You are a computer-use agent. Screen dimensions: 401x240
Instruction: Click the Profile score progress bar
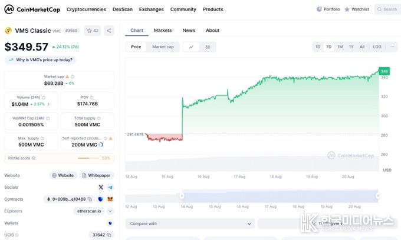(x=88, y=158)
